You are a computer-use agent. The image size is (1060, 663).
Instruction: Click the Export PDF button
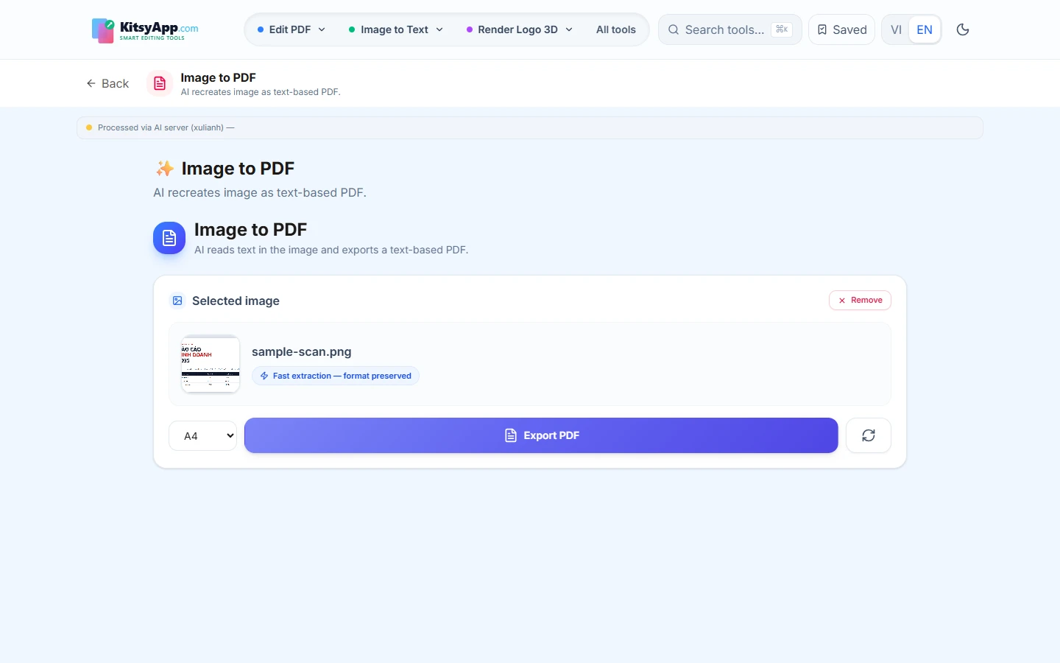pos(541,435)
